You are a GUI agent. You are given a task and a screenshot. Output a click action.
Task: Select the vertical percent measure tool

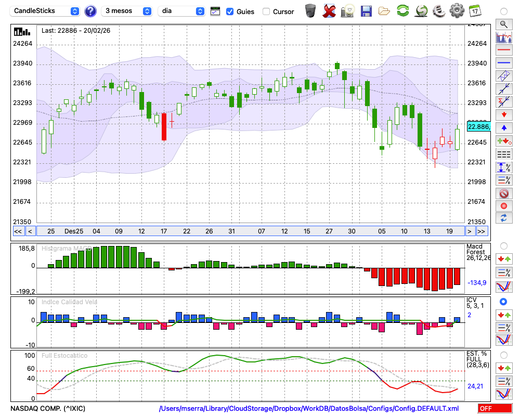click(504, 167)
